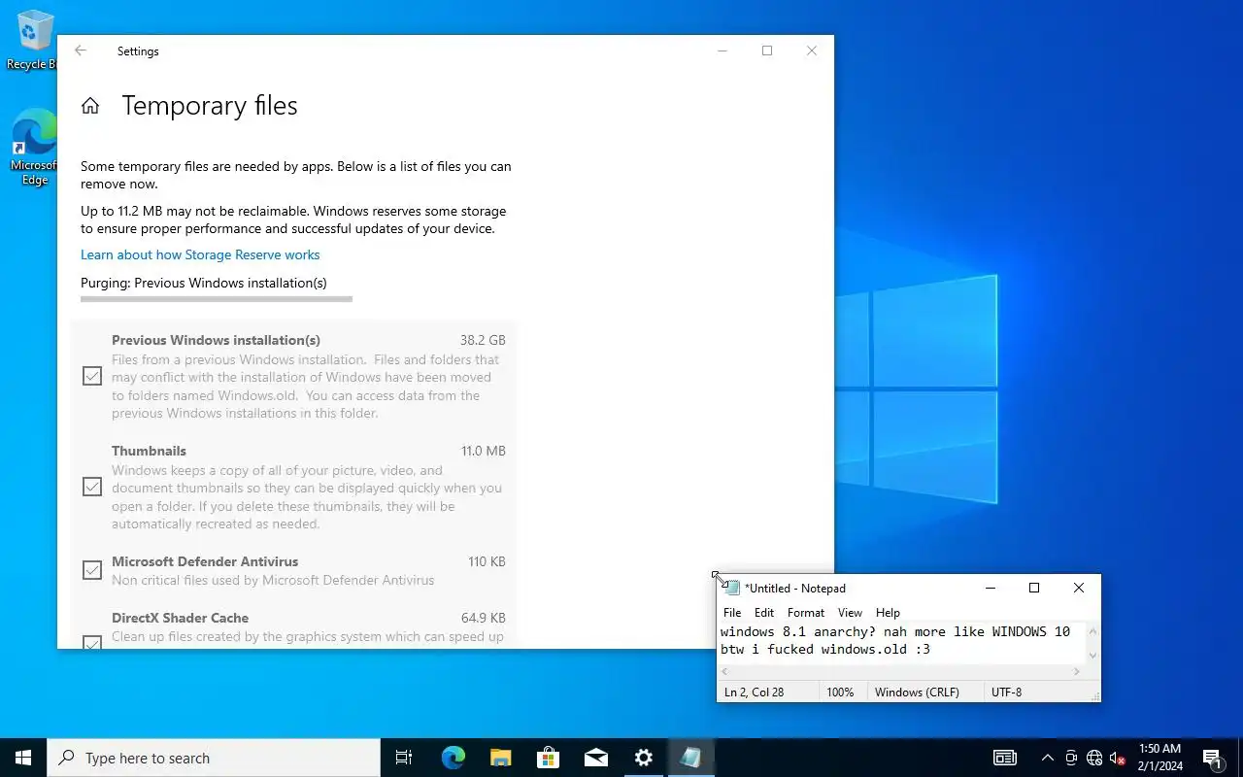The height and width of the screenshot is (777, 1243).
Task: Click the Notepad title bar icon
Action: click(x=731, y=588)
